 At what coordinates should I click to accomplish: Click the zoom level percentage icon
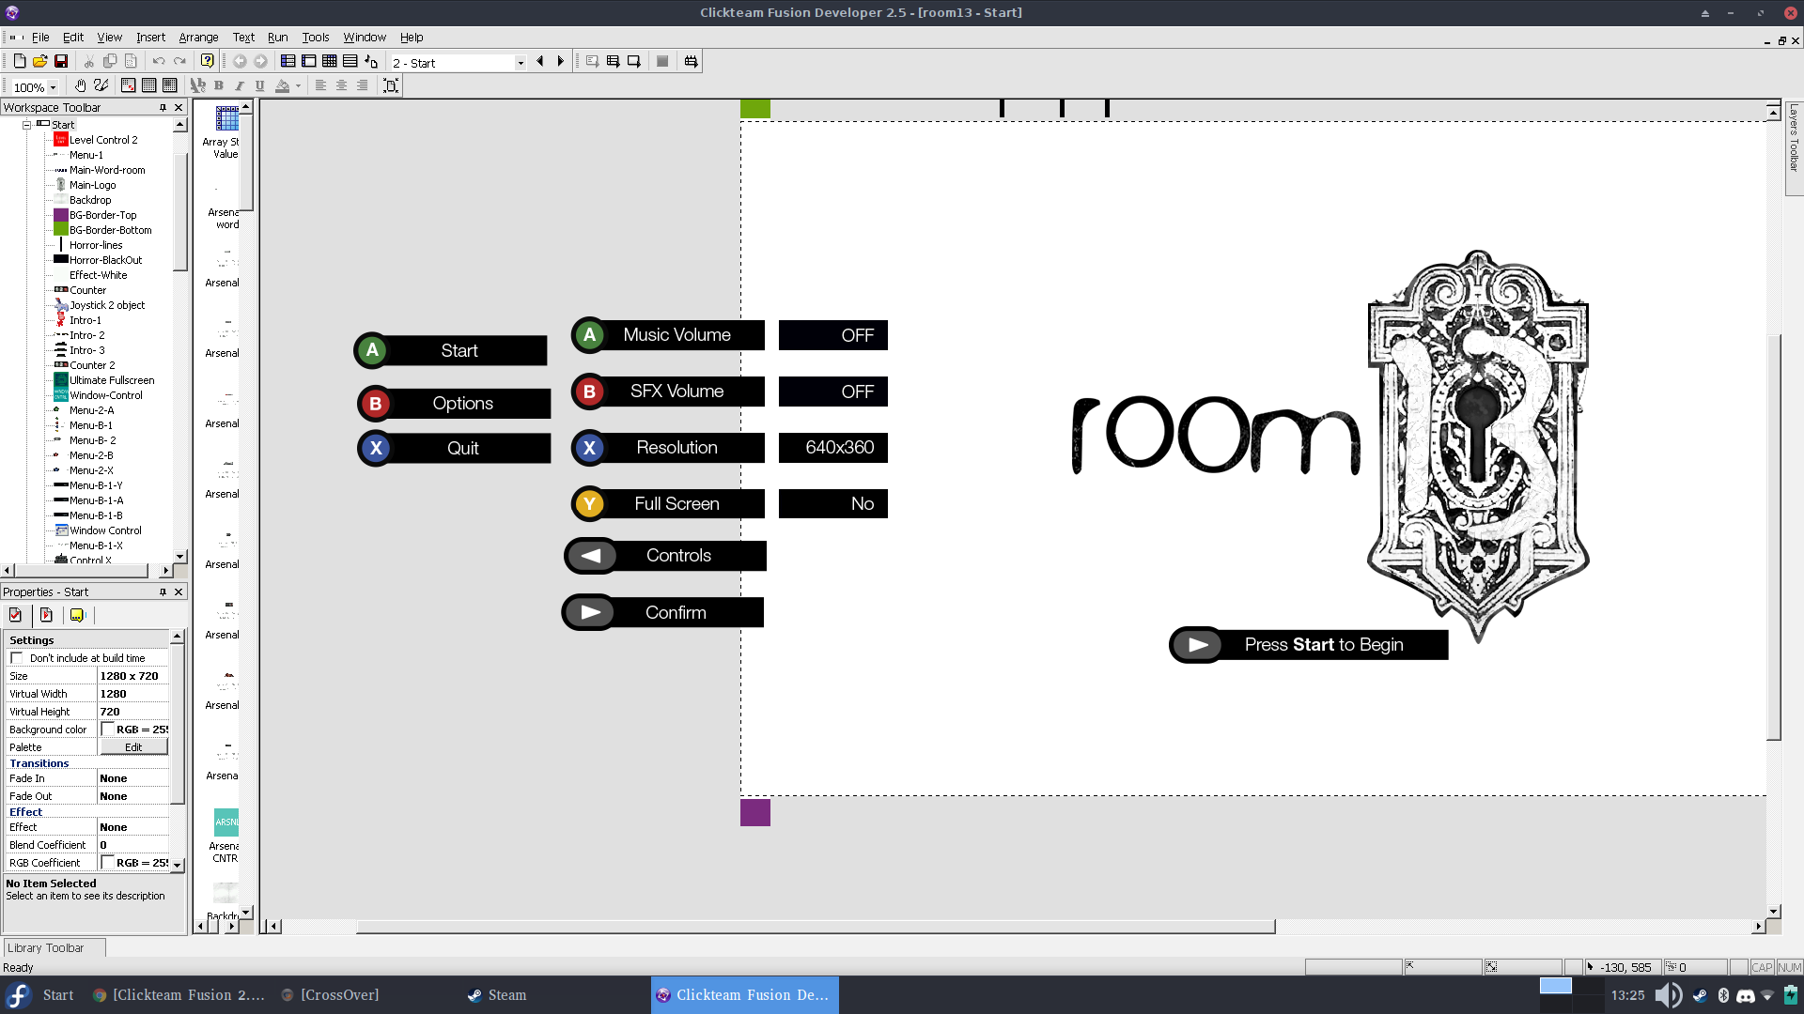pyautogui.click(x=26, y=85)
